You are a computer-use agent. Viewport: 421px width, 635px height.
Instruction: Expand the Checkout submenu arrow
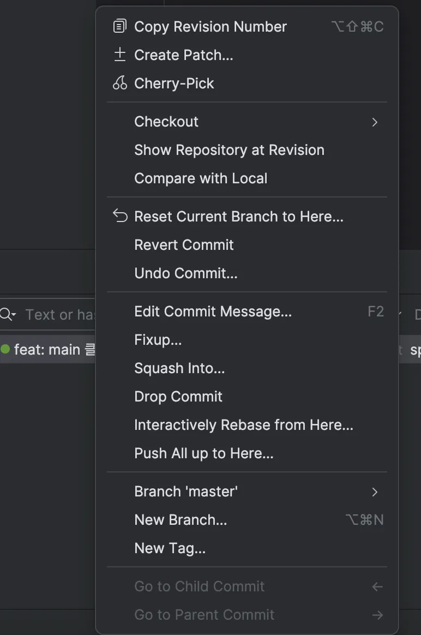pyautogui.click(x=375, y=122)
